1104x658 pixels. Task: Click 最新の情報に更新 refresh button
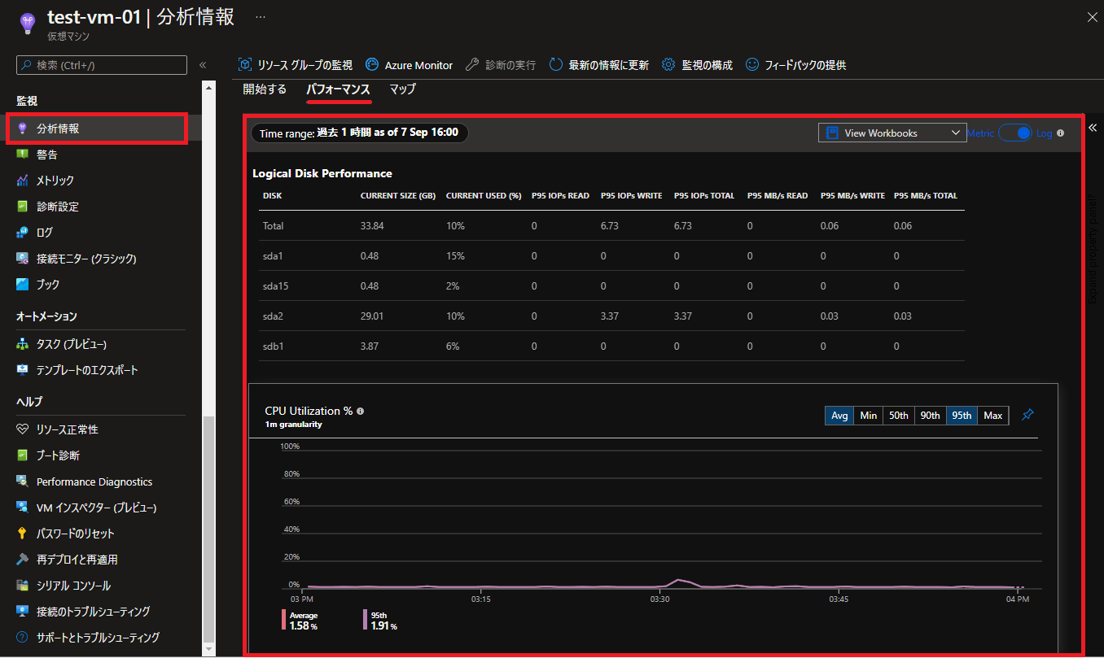coord(599,65)
